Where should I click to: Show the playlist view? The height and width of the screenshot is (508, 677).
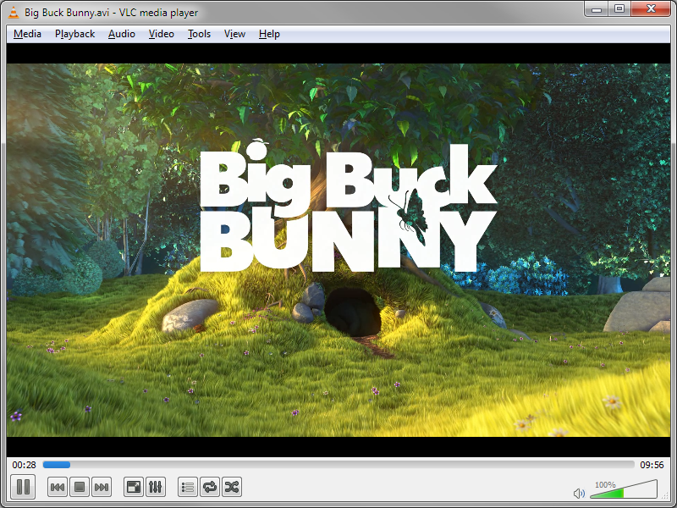(186, 487)
